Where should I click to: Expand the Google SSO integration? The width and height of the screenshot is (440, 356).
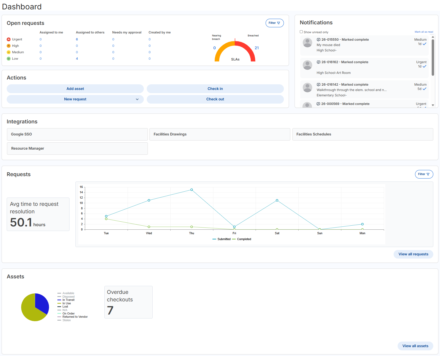pos(77,134)
